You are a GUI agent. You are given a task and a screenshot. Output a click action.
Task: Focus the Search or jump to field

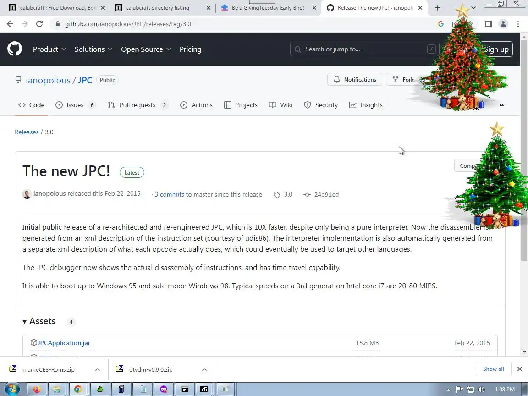(x=365, y=49)
